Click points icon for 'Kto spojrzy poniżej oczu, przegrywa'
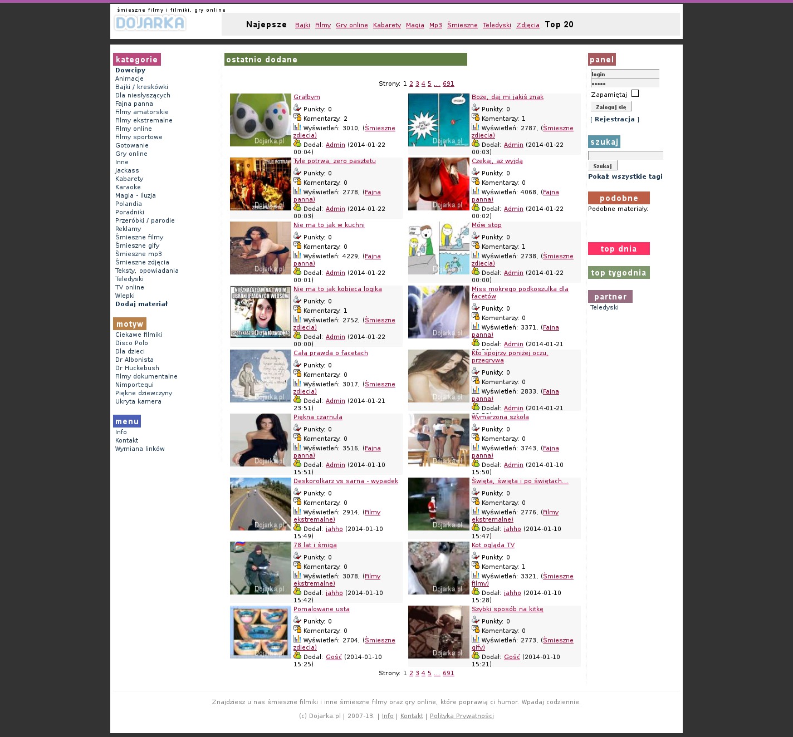 (476, 371)
